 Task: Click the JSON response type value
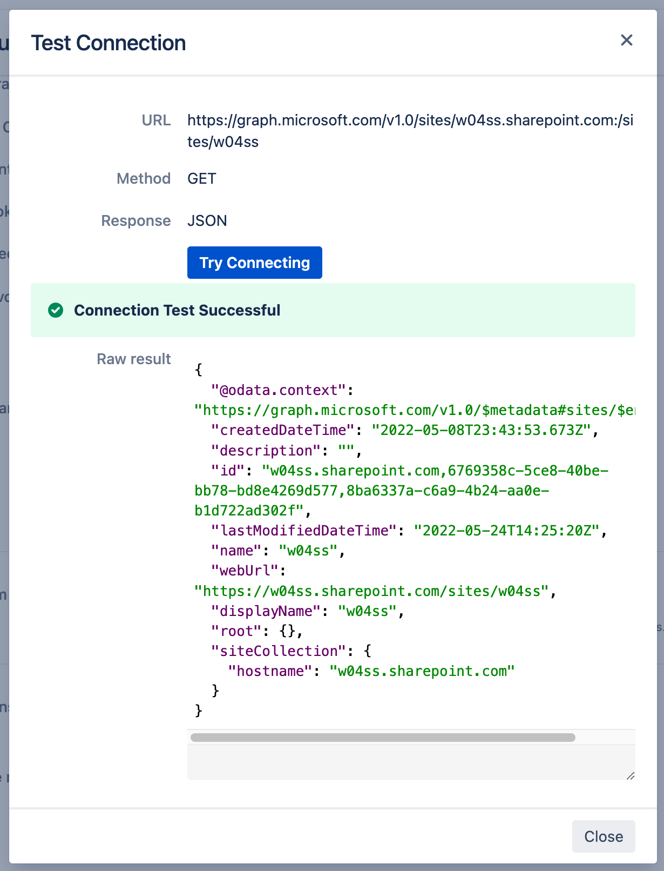(207, 221)
